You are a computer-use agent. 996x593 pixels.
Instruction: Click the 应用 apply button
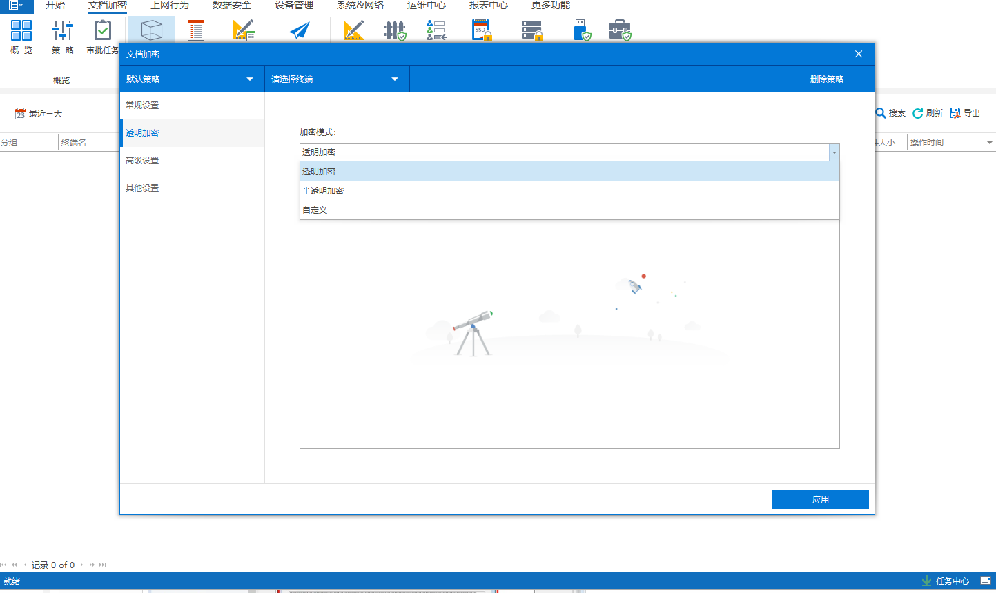click(x=821, y=499)
